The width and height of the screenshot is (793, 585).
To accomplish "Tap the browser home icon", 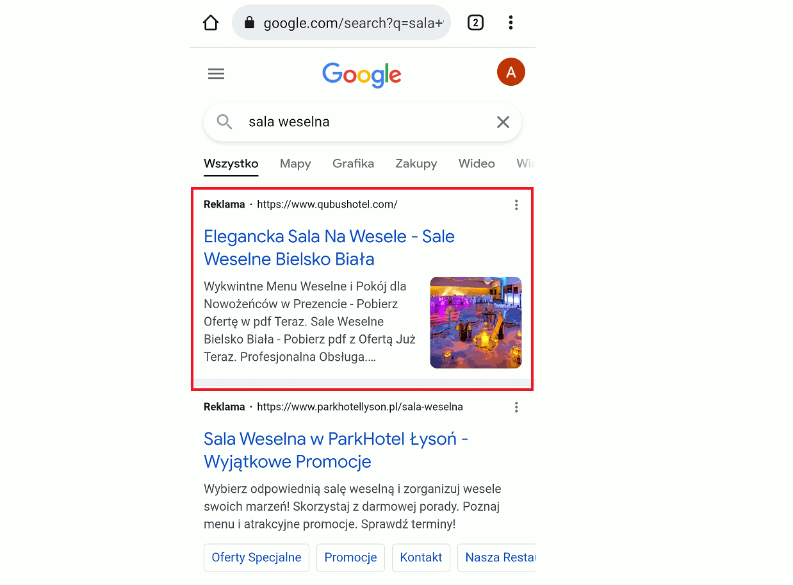I will click(211, 23).
